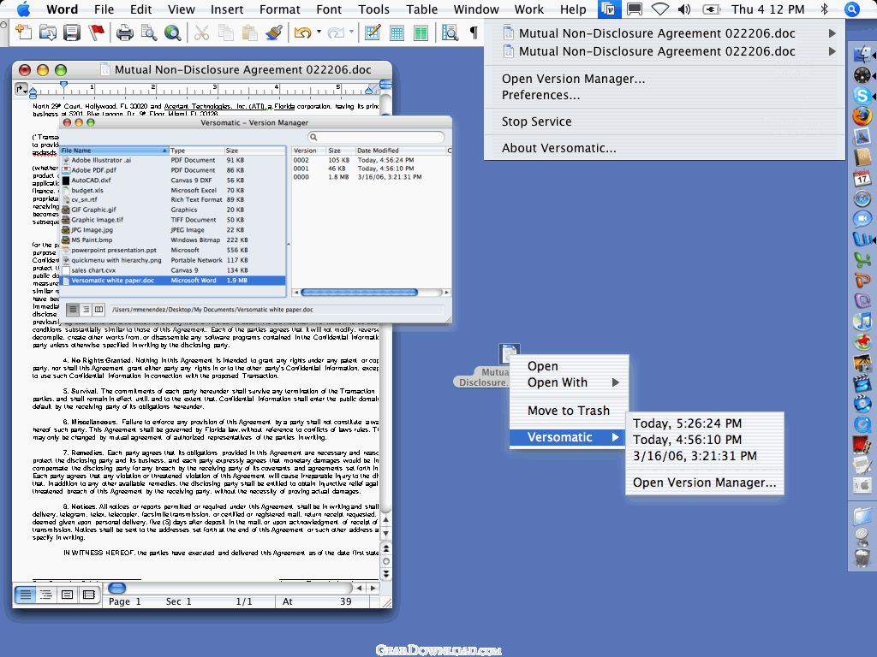Click the Tables and Borders pencil icon
The height and width of the screenshot is (657, 877).
pyautogui.click(x=373, y=33)
